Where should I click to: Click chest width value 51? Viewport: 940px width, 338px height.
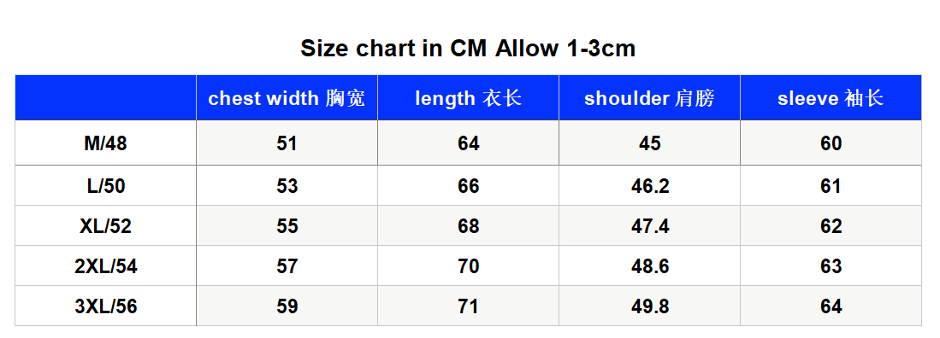pyautogui.click(x=287, y=143)
